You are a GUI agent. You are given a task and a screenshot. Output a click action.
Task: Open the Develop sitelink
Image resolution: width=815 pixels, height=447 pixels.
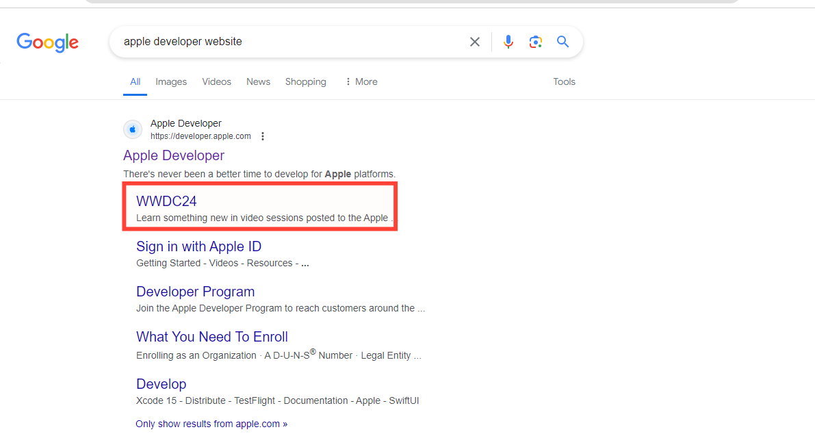pos(161,384)
